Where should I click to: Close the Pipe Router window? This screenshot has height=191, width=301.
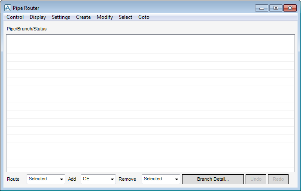290,8
